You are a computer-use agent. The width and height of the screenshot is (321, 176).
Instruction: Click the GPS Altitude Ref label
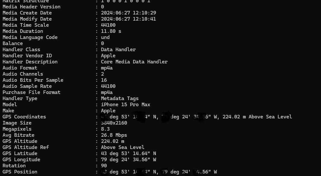(26, 147)
